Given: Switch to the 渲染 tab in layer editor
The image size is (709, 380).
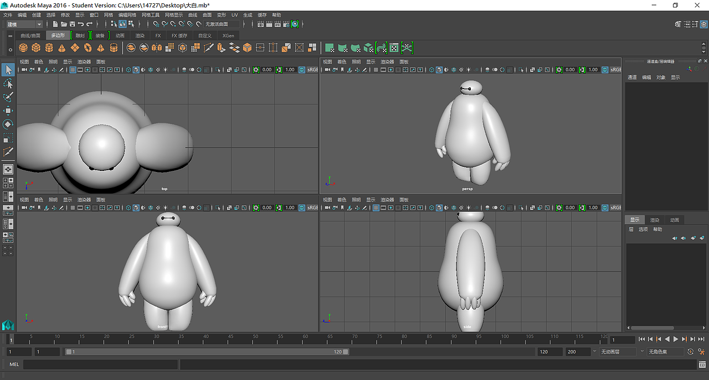Looking at the screenshot, I should [654, 220].
